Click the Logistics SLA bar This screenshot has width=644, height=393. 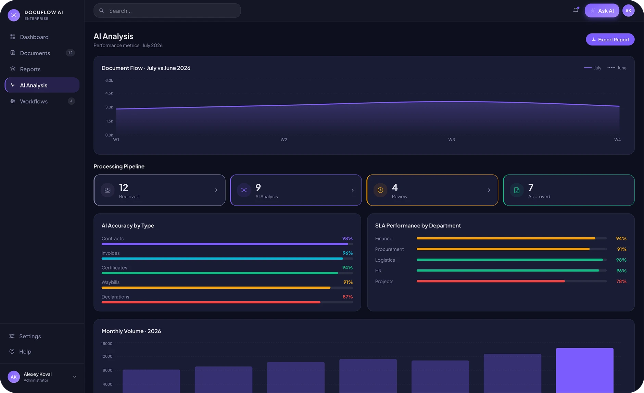(512, 260)
